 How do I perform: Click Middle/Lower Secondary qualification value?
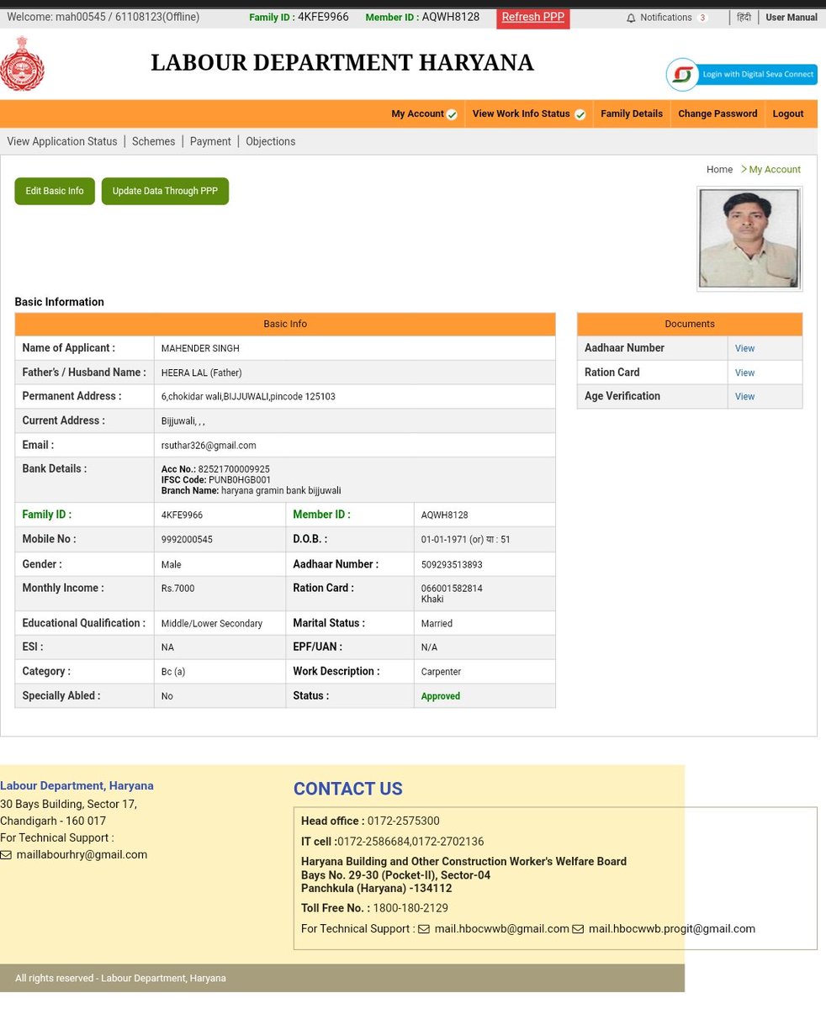pyautogui.click(x=212, y=624)
